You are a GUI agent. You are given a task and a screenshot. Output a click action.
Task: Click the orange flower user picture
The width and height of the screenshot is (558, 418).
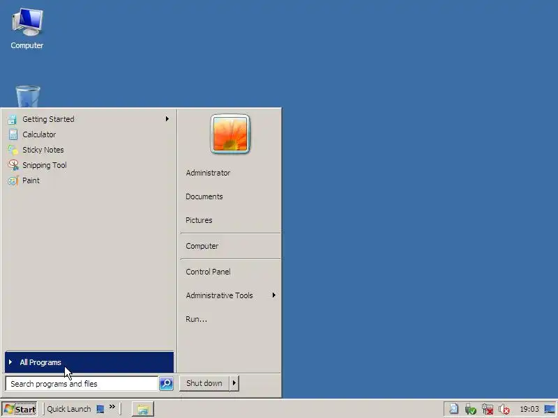pos(230,134)
